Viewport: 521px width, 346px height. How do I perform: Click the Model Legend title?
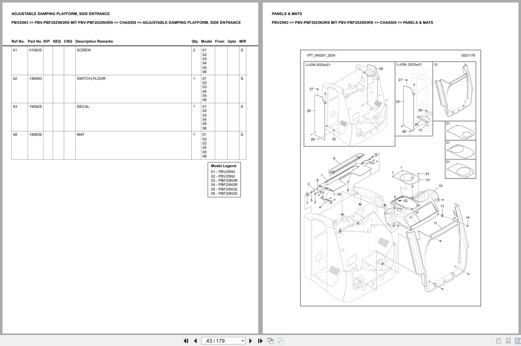coord(224,166)
